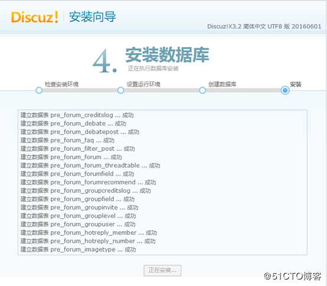Click log line pre_forum_groupcreditslog
This screenshot has width=327, height=286.
86,190
